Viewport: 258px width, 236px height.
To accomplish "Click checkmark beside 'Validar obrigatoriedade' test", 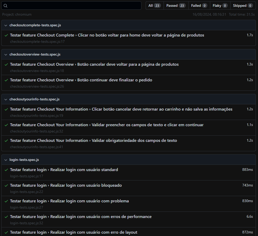I will (6, 141).
